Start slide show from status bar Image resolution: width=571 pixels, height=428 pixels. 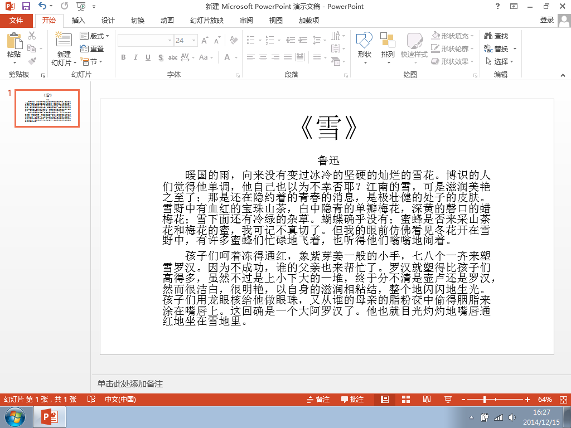coord(448,399)
